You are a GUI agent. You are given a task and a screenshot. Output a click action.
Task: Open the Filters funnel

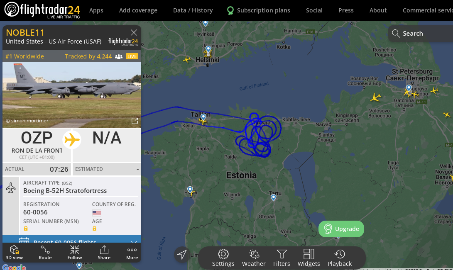click(x=282, y=258)
